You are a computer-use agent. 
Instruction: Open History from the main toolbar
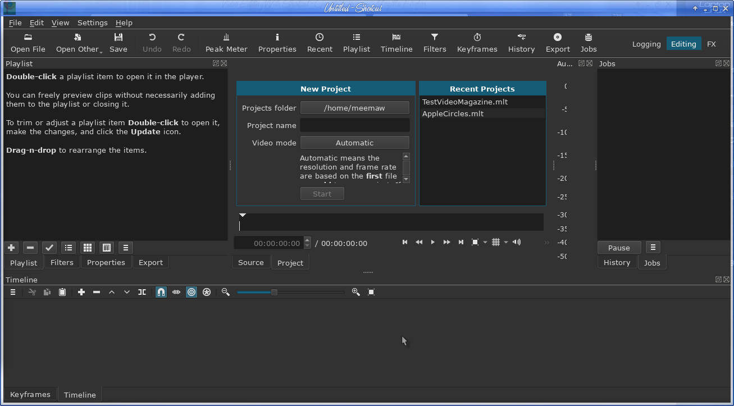(521, 43)
